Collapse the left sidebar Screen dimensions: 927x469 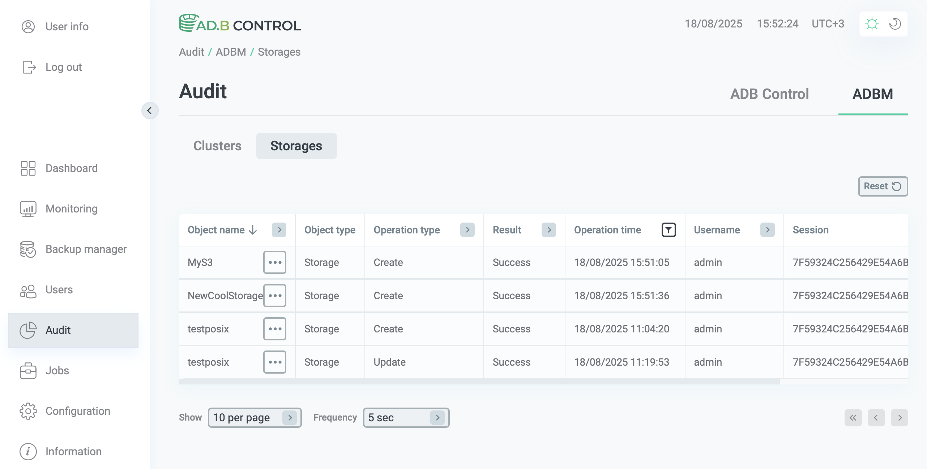point(150,111)
